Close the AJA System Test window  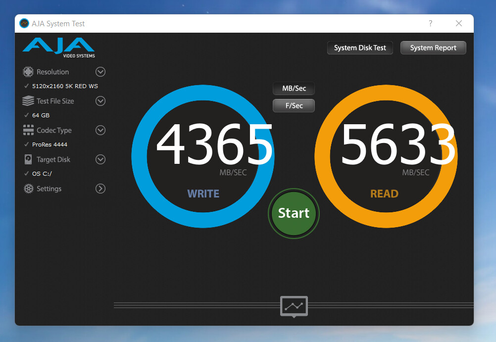tap(459, 23)
